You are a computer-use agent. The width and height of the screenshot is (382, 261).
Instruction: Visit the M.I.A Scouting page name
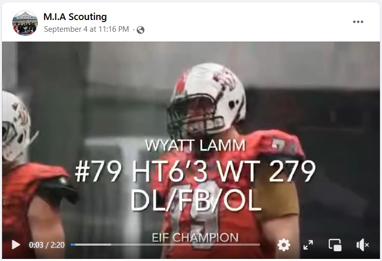click(75, 16)
